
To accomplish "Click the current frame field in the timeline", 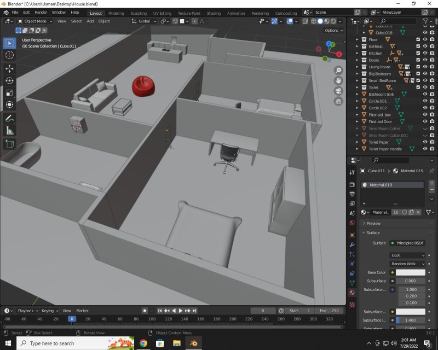I will 263,311.
